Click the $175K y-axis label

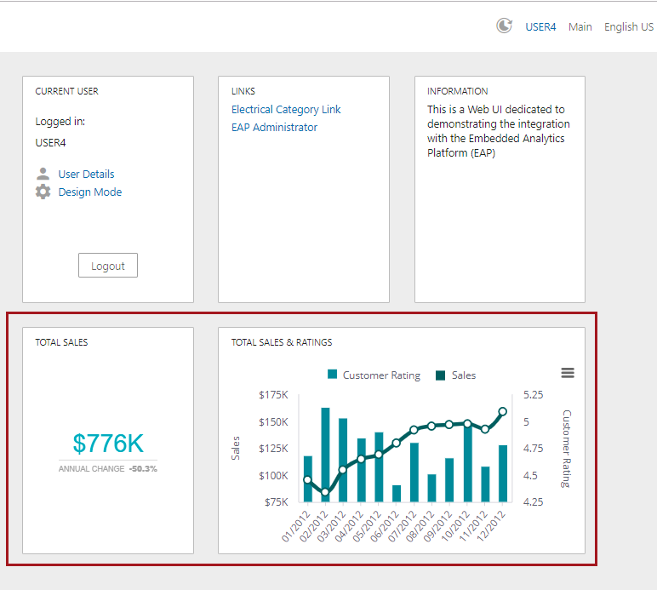(x=274, y=395)
